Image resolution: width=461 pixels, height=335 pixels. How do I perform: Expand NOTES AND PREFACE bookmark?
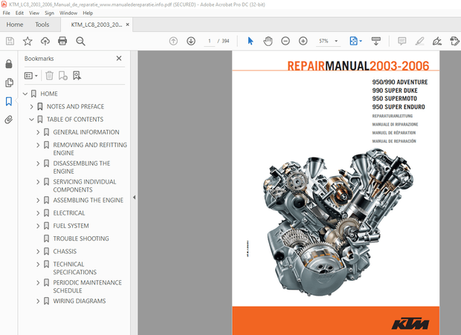pyautogui.click(x=32, y=106)
